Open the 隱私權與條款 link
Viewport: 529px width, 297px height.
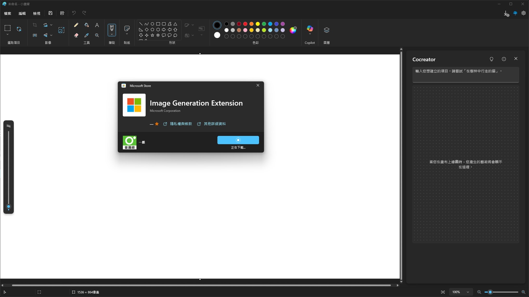tap(181, 124)
